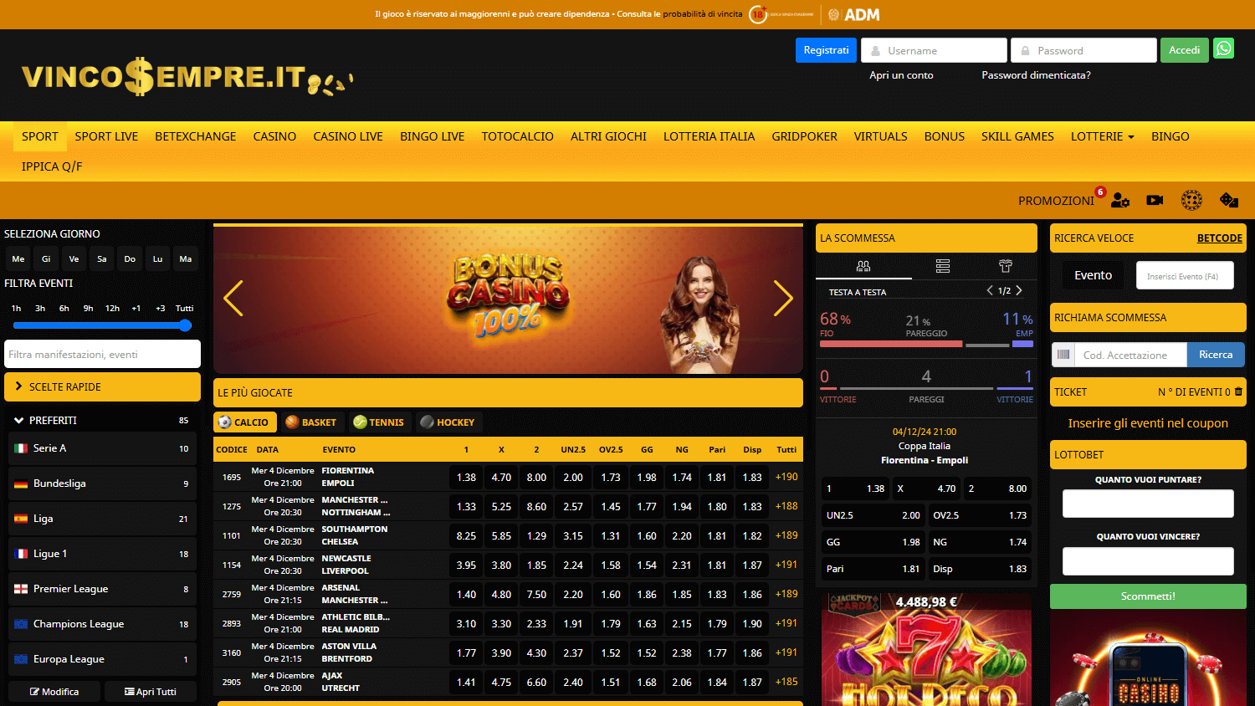Screen dimensions: 1255x706
Task: Show previous banner slide
Action: [x=233, y=298]
